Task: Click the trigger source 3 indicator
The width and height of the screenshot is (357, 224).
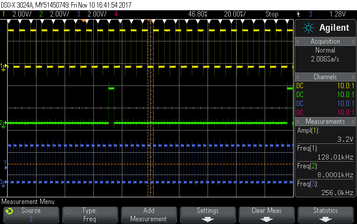Action: [x=311, y=14]
